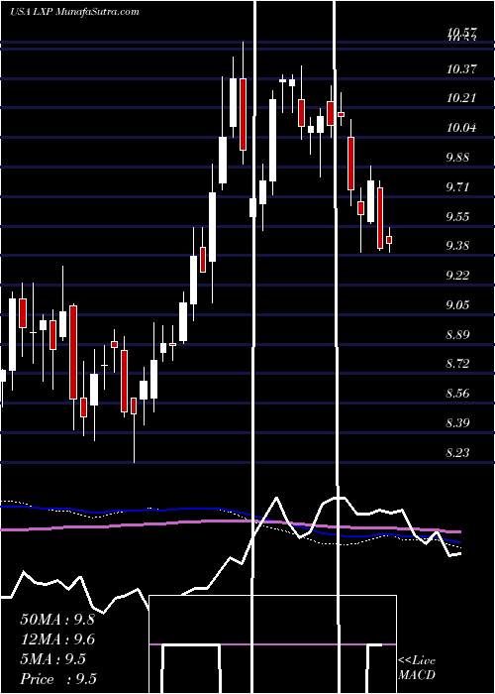The height and width of the screenshot is (694, 495).
Task: Click the Price : 9.5 readout
Action: (58, 679)
